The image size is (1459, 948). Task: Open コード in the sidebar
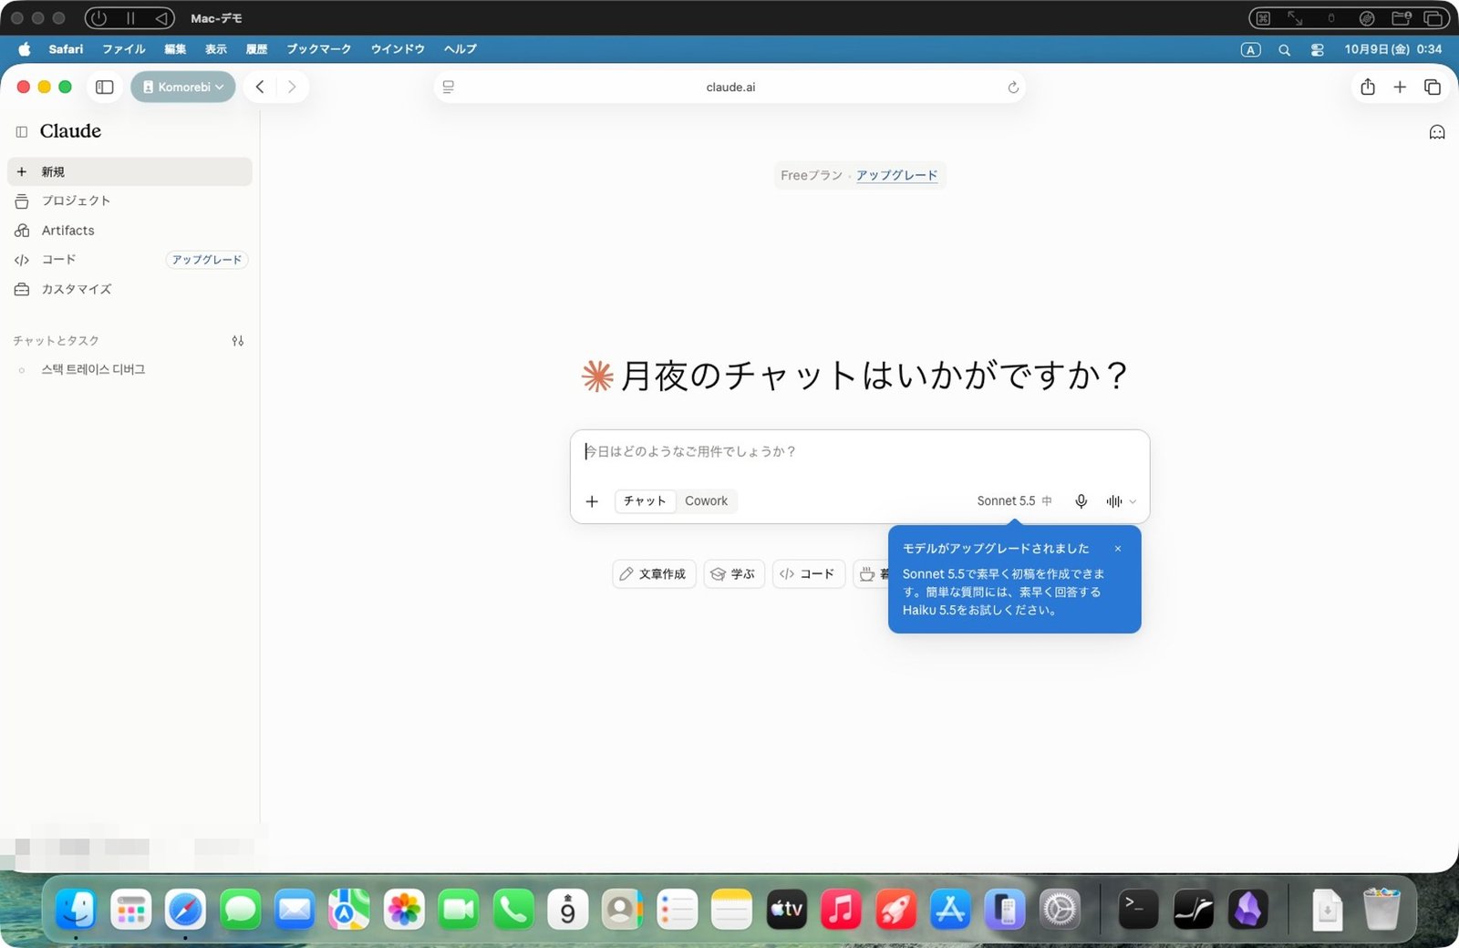click(x=58, y=260)
